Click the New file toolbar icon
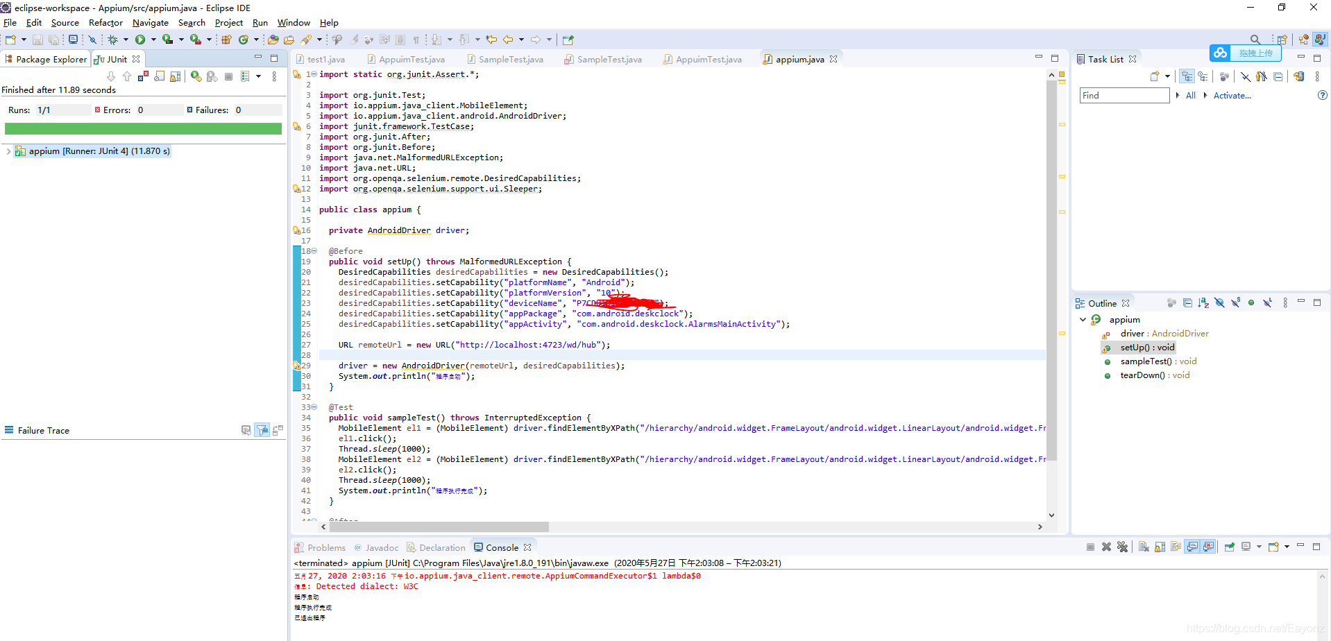The image size is (1331, 641). (x=10, y=40)
